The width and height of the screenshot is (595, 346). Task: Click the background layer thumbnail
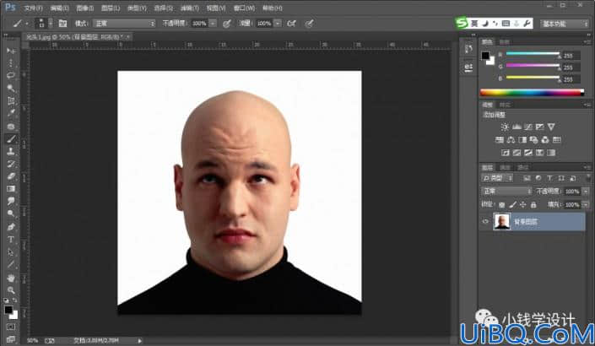501,222
